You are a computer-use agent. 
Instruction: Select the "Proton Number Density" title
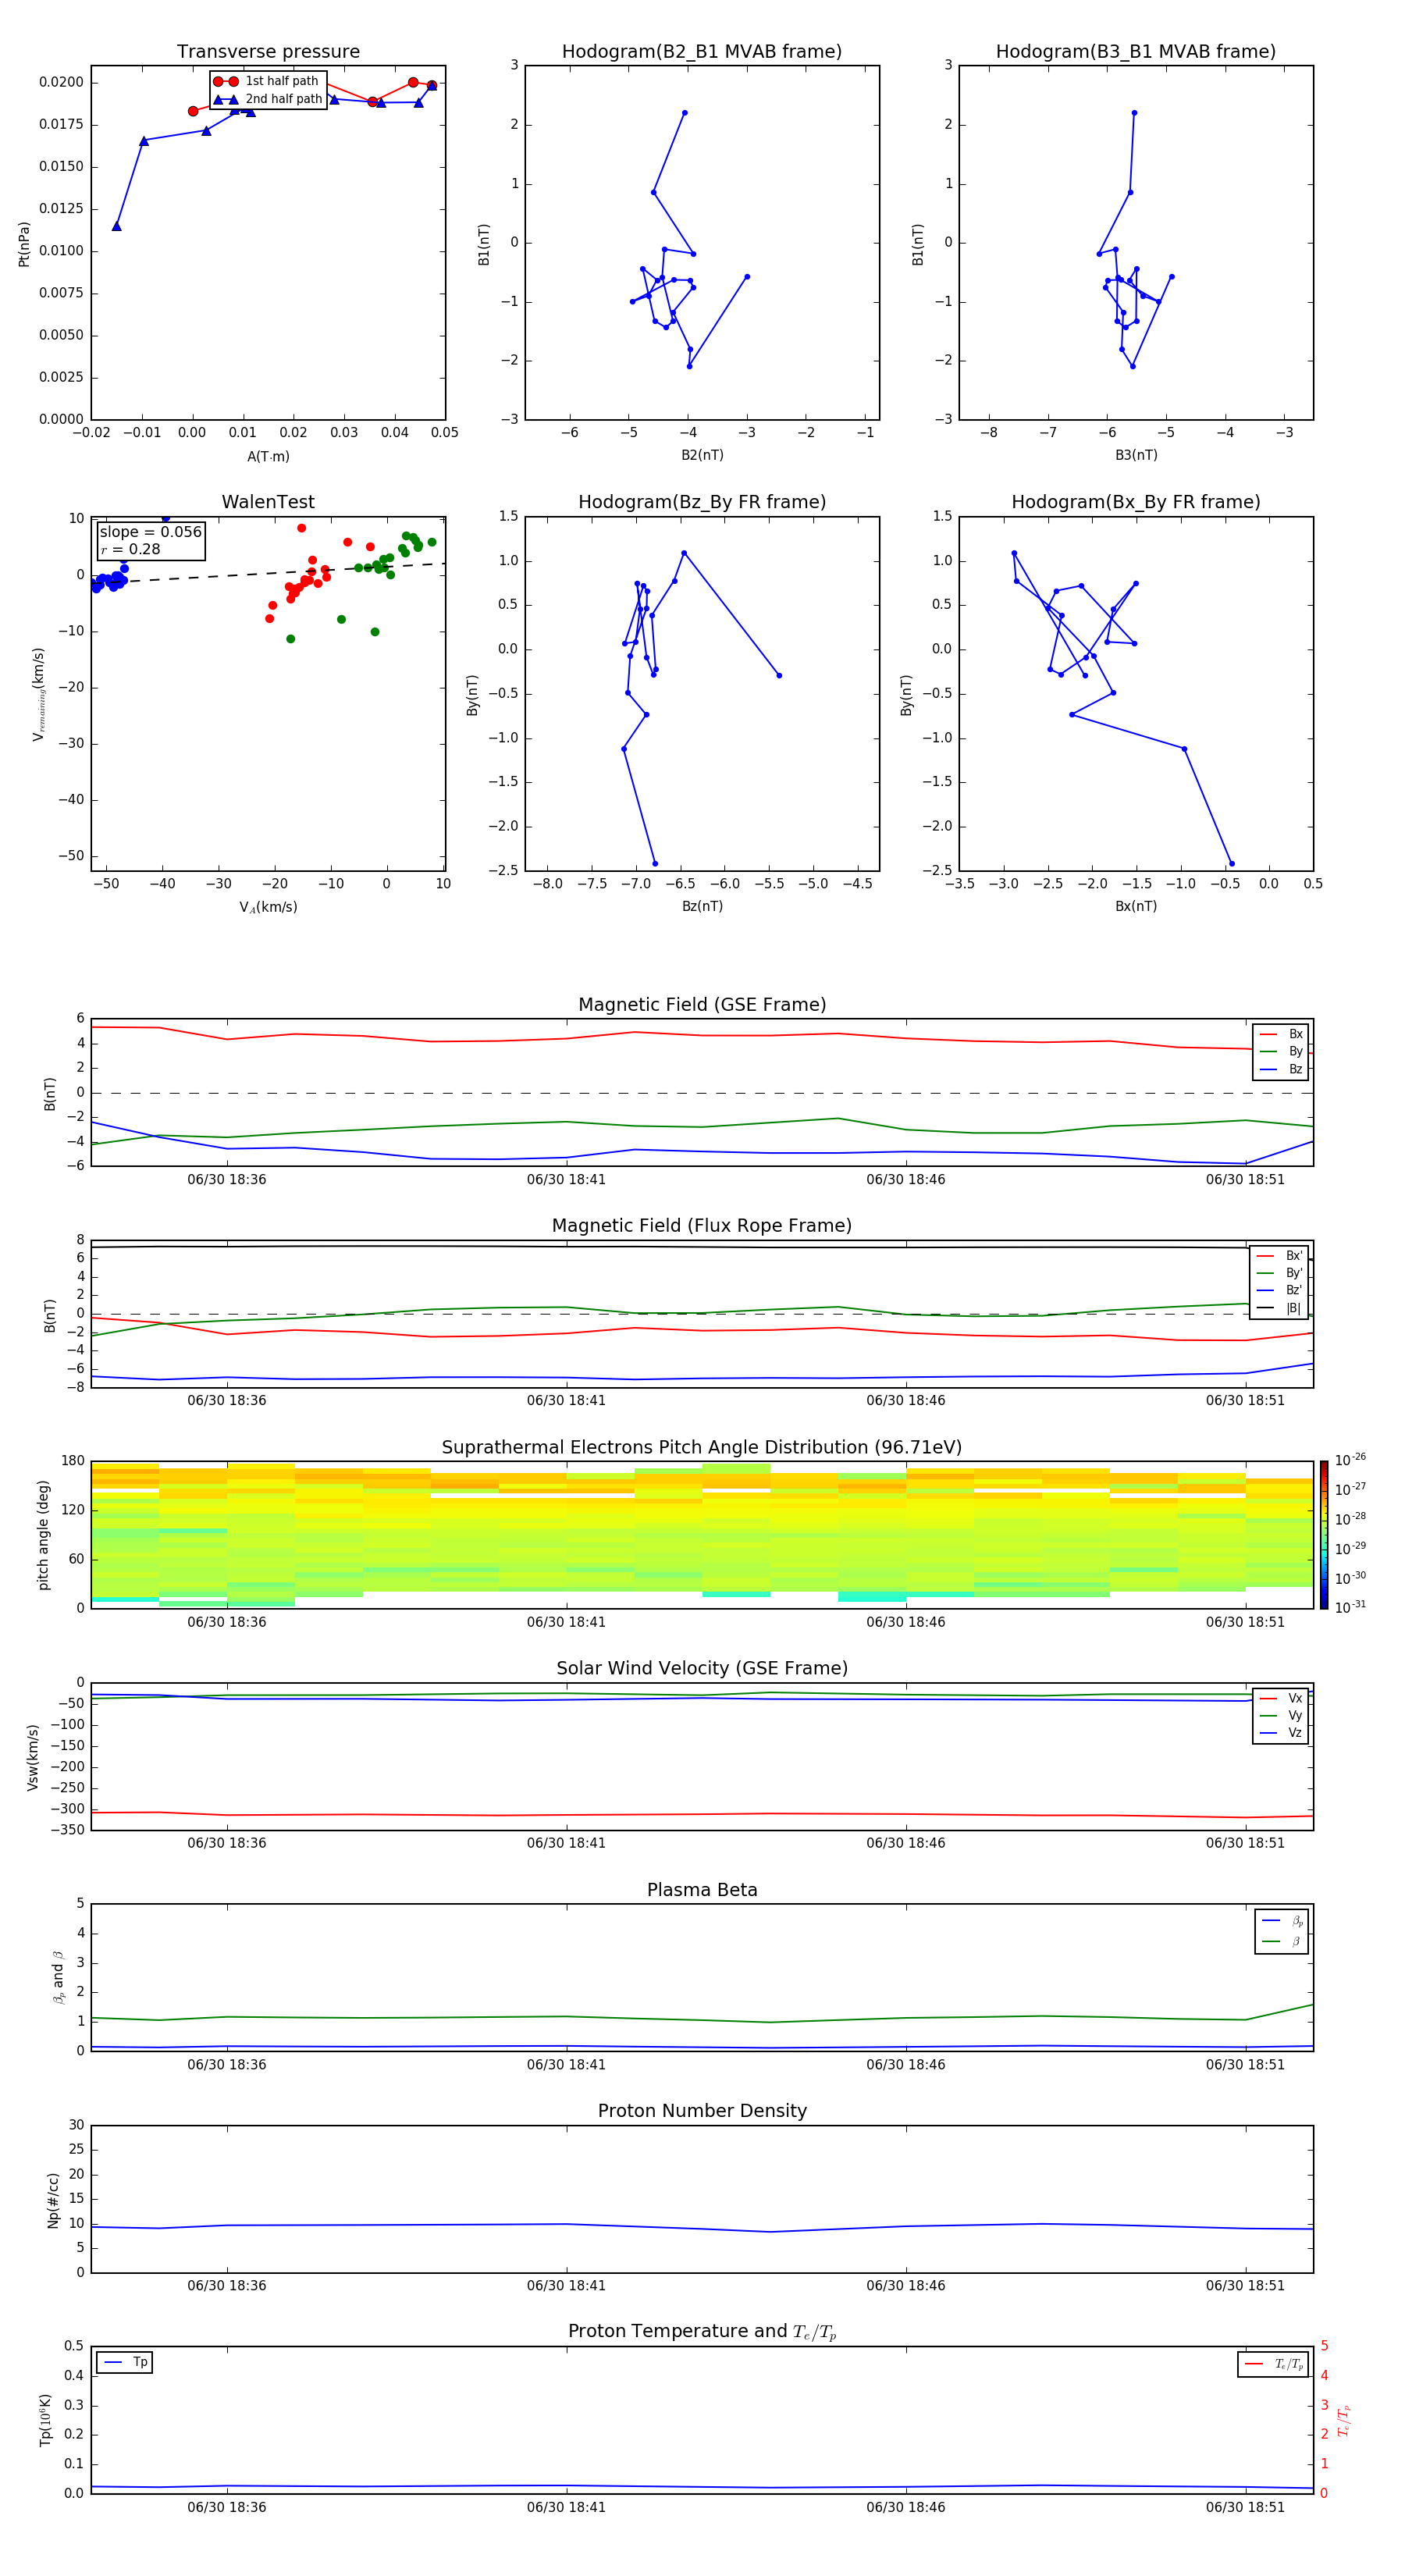(x=702, y=2111)
